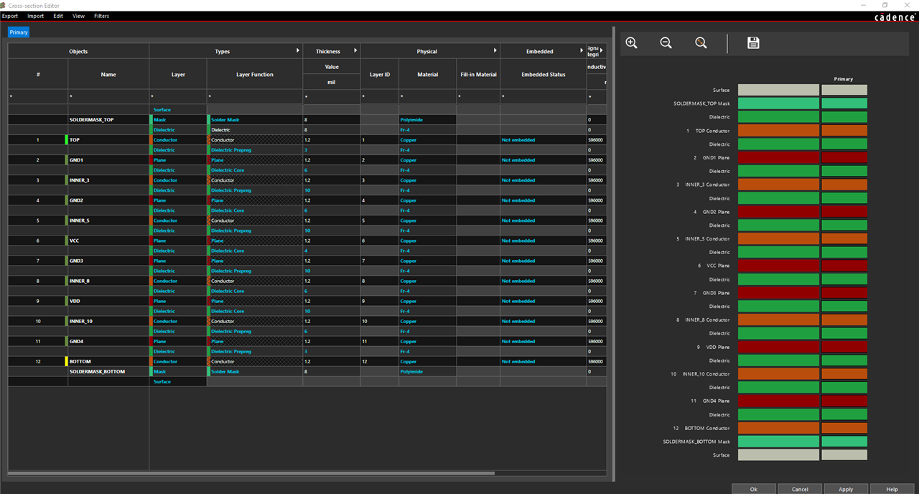
Task: Select the INNER_10 name cell
Action: pos(108,321)
